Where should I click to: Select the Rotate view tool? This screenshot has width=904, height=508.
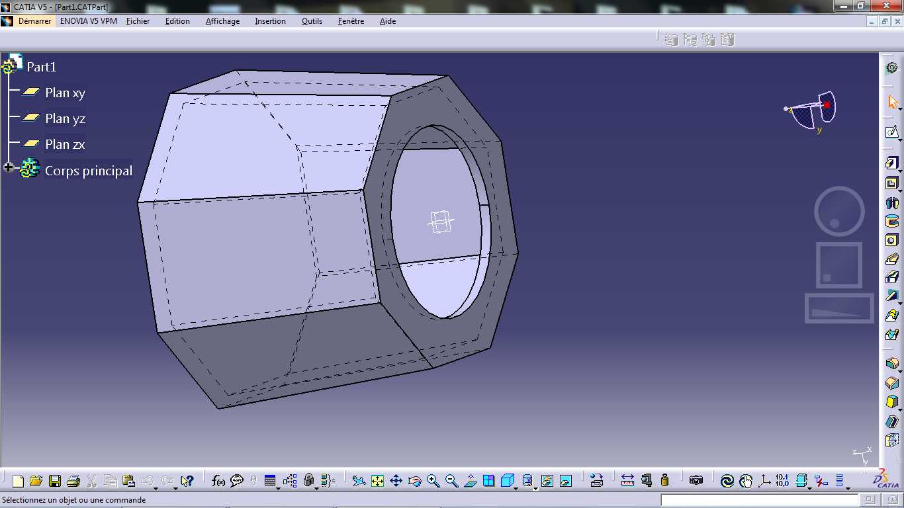click(x=415, y=481)
